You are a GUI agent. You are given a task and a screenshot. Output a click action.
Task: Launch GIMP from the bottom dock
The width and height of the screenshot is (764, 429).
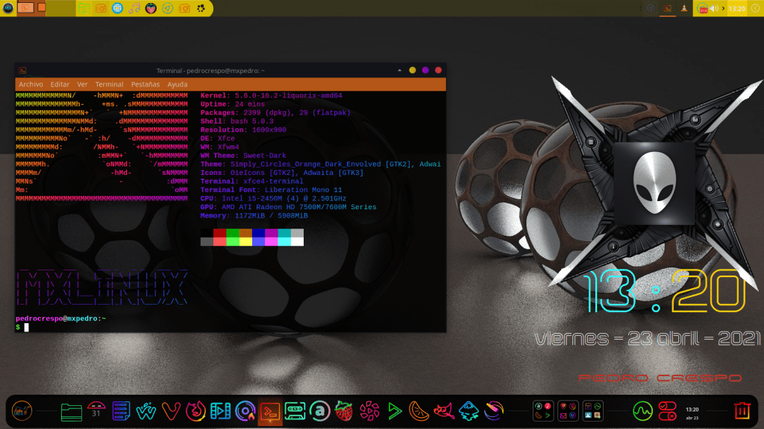pyautogui.click(x=444, y=410)
